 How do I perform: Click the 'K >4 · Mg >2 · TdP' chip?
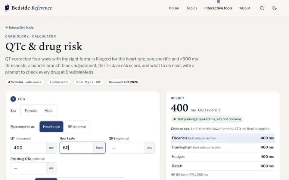point(89,82)
